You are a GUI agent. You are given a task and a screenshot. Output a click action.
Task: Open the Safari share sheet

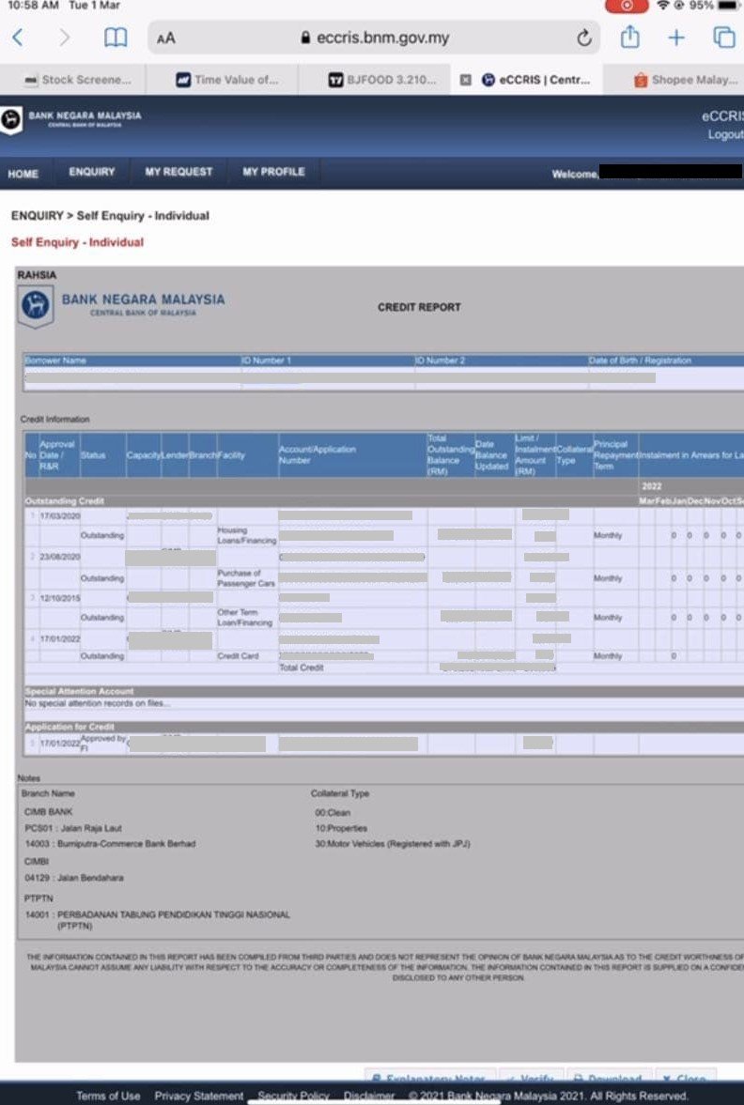[x=629, y=38]
